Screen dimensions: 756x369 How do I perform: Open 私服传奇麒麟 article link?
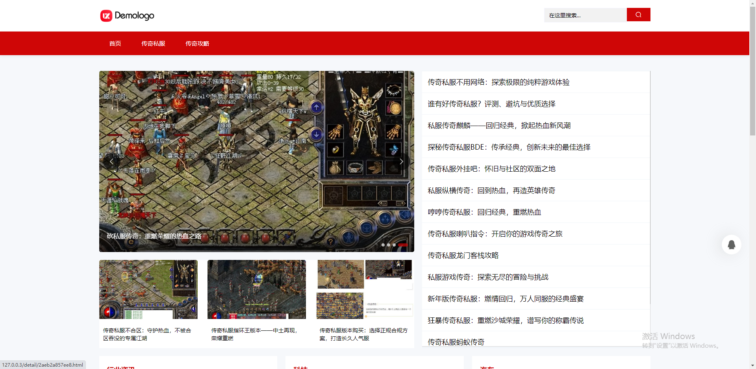499,126
